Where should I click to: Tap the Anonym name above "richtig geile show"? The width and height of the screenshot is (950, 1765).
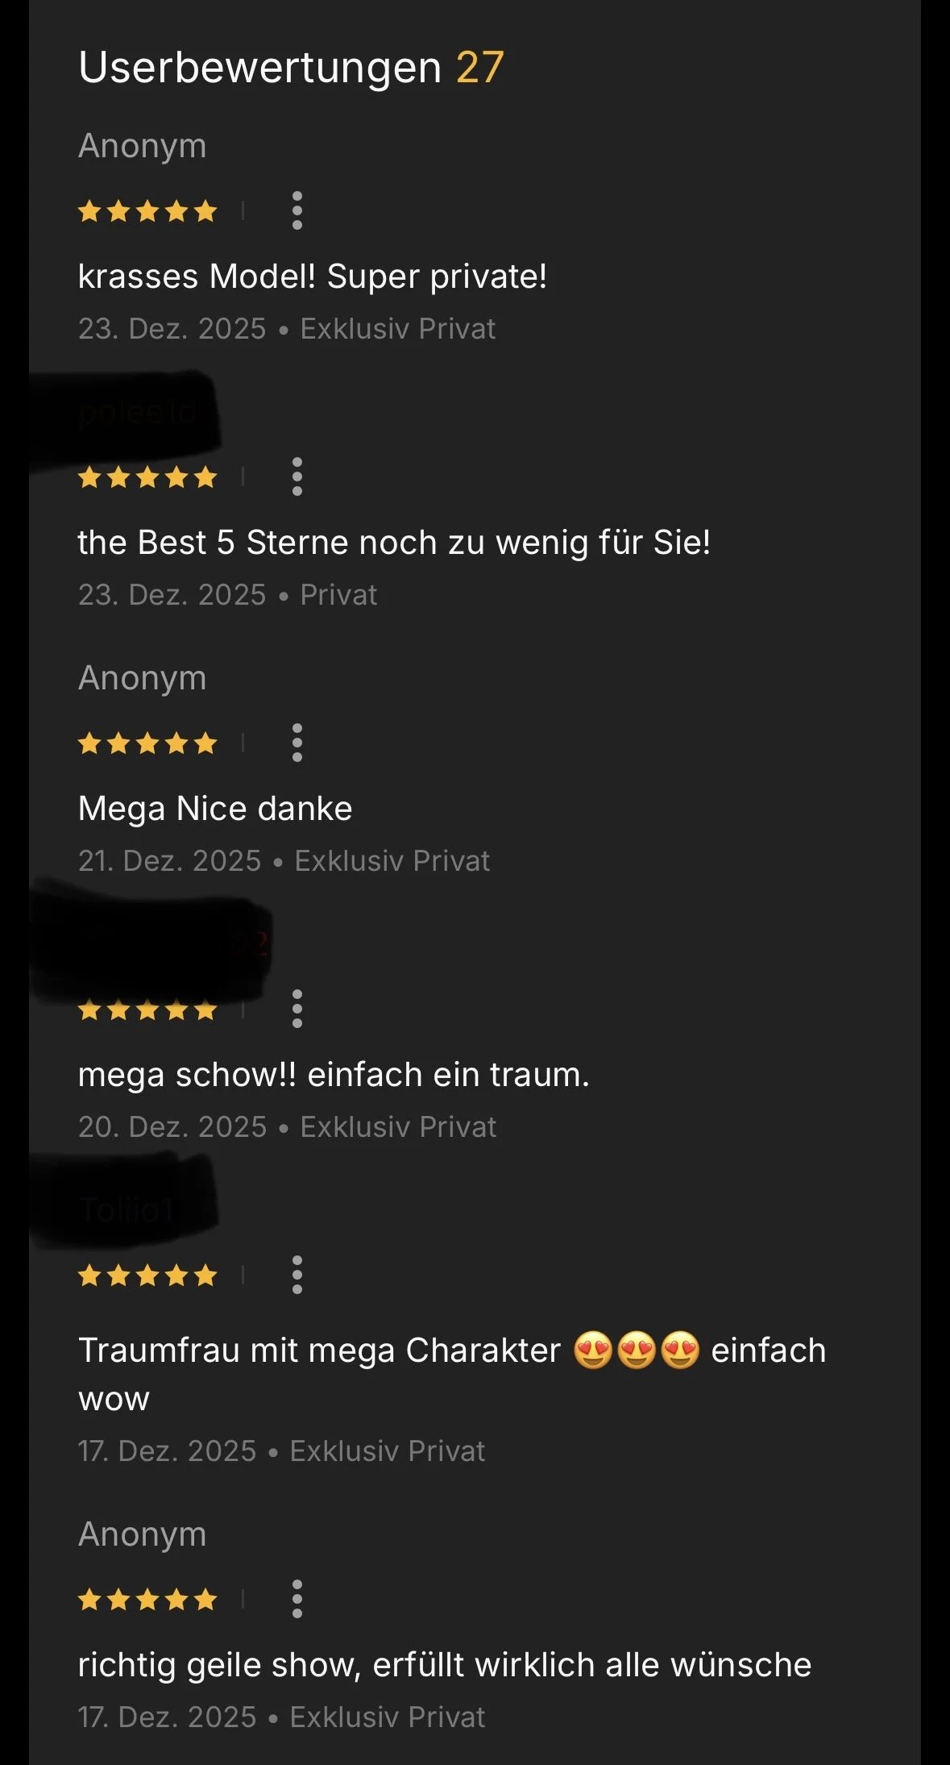[x=143, y=1536]
